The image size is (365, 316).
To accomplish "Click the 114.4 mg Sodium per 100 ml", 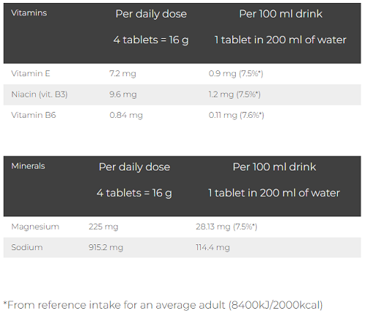I will 212,247.
